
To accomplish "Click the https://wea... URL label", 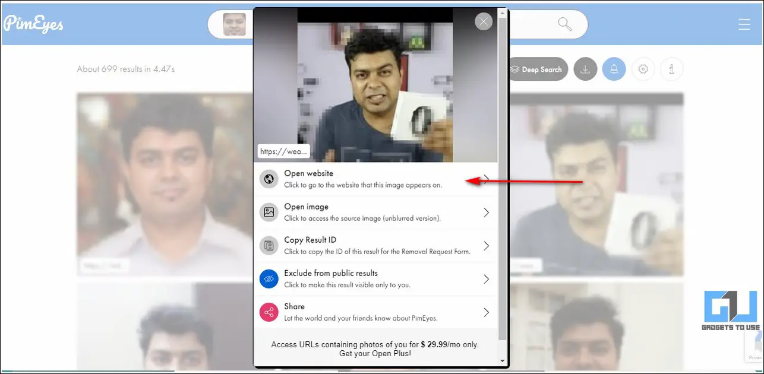I will tap(284, 151).
